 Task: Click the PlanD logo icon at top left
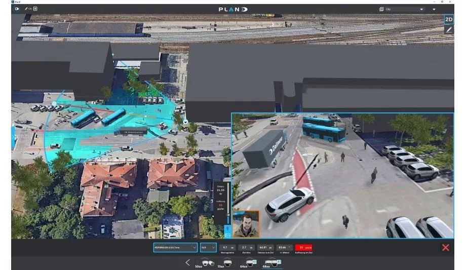(17, 9)
